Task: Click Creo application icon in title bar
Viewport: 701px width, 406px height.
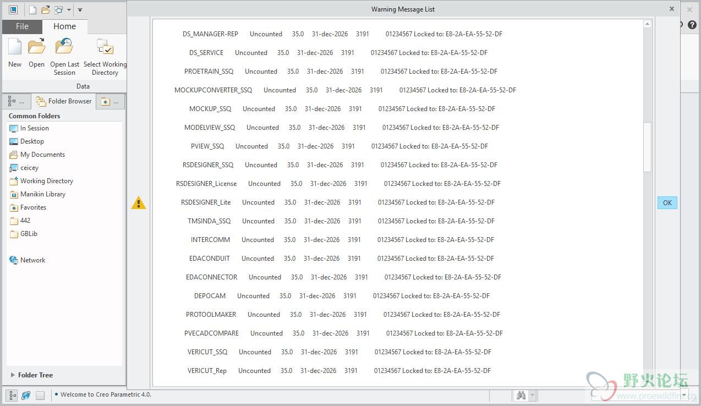Action: click(x=13, y=9)
